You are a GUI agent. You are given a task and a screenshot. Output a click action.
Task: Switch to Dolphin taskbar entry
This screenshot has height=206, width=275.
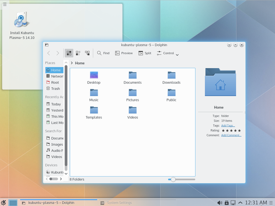pyautogui.click(x=59, y=203)
